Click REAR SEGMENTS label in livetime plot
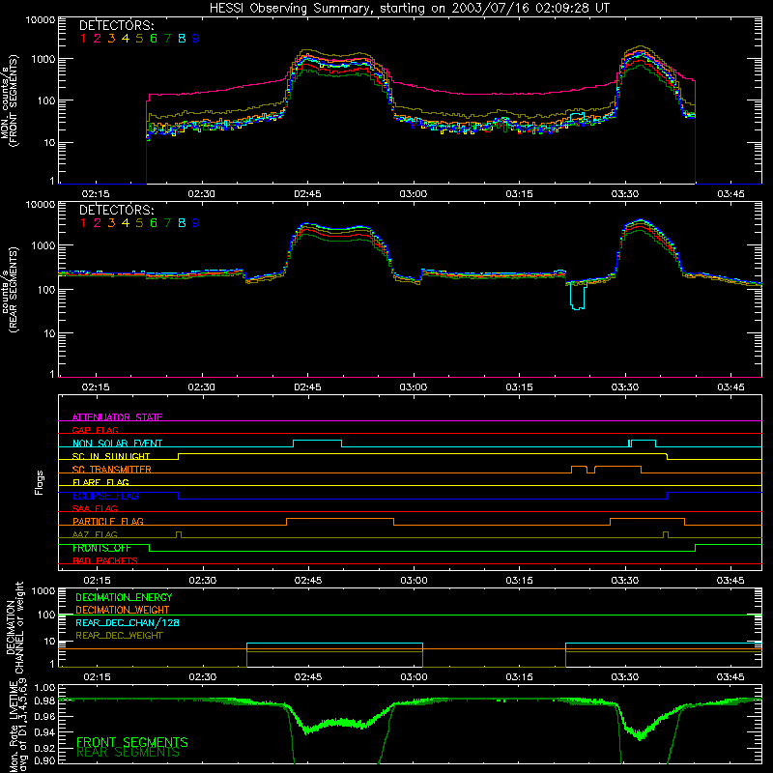 [129, 753]
